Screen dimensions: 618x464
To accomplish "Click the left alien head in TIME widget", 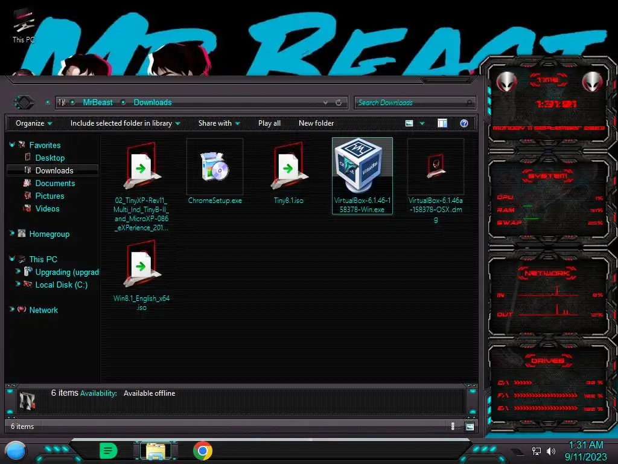I will (x=506, y=82).
